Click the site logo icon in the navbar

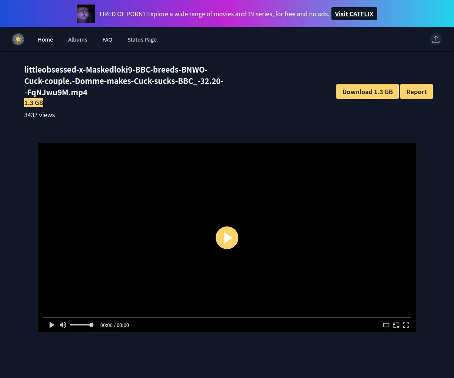tap(18, 39)
